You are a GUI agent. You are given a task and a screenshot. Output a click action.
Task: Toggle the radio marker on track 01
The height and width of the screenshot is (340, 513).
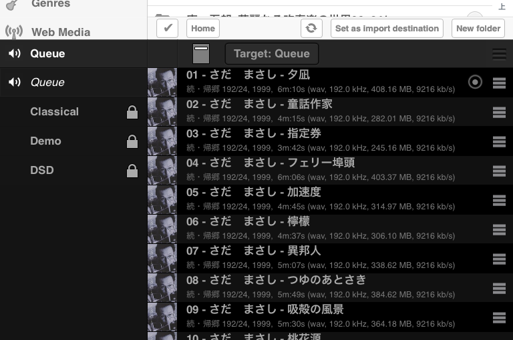click(475, 82)
